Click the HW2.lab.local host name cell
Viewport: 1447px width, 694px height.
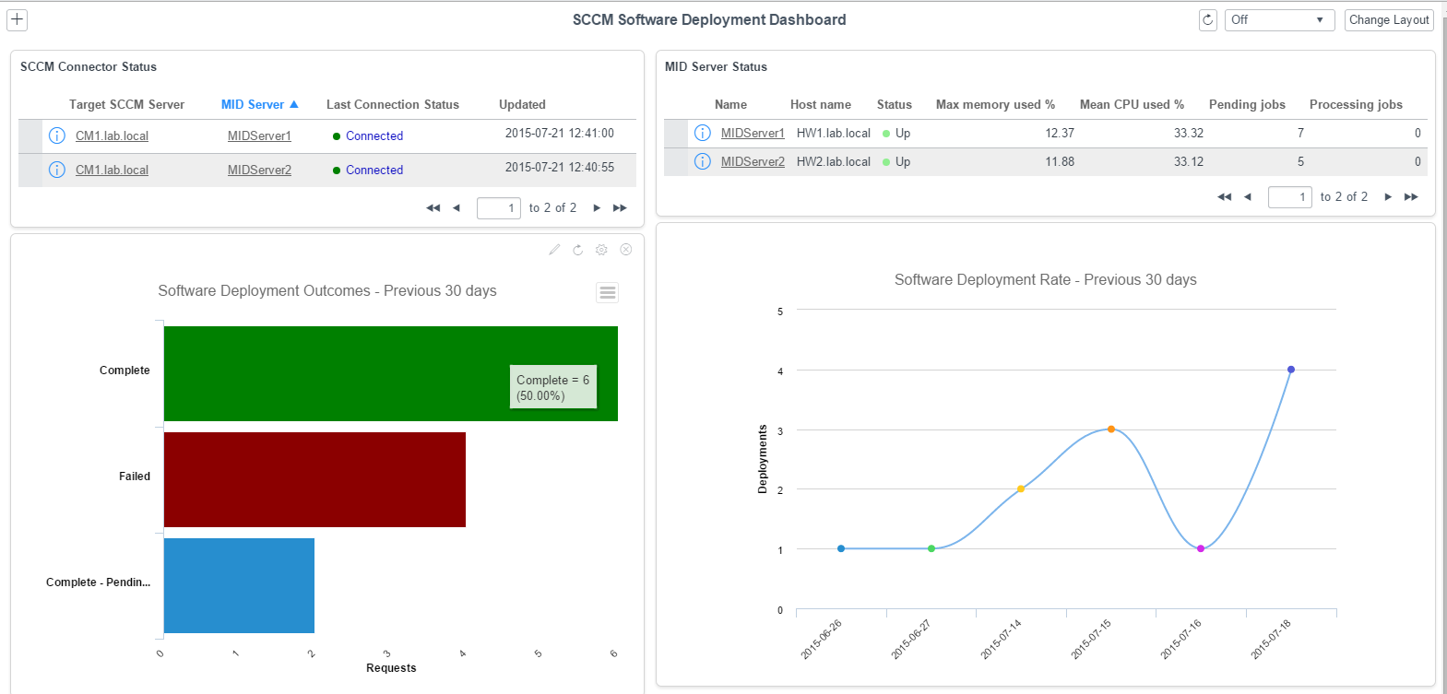(x=834, y=161)
